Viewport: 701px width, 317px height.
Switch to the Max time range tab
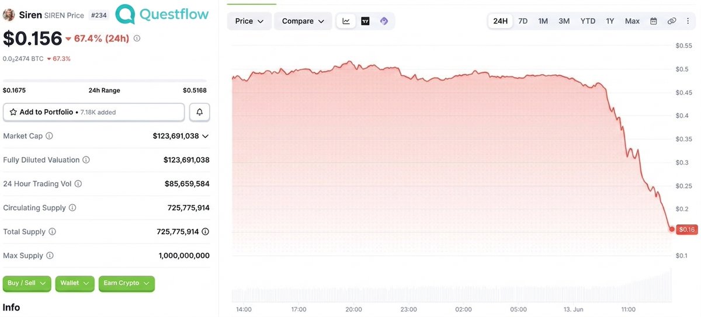(632, 21)
